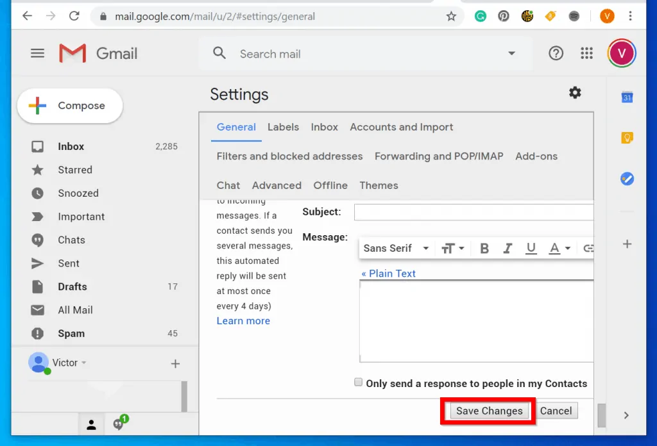Open Tasks in side panel
Image resolution: width=657 pixels, height=446 pixels.
click(627, 179)
